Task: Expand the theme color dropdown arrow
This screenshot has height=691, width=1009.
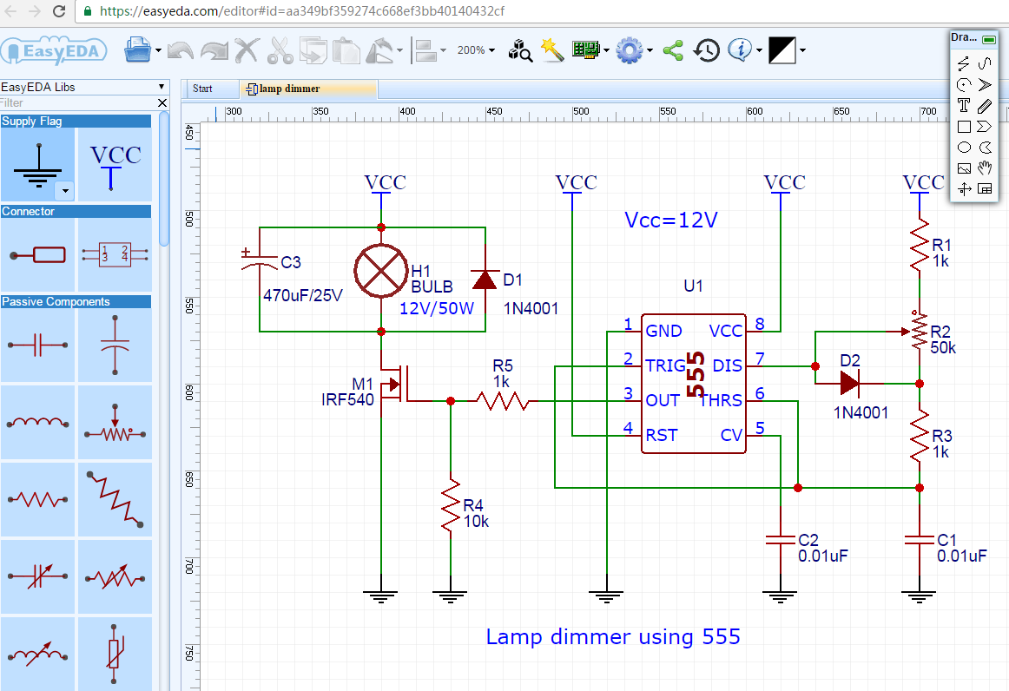Action: (x=802, y=50)
